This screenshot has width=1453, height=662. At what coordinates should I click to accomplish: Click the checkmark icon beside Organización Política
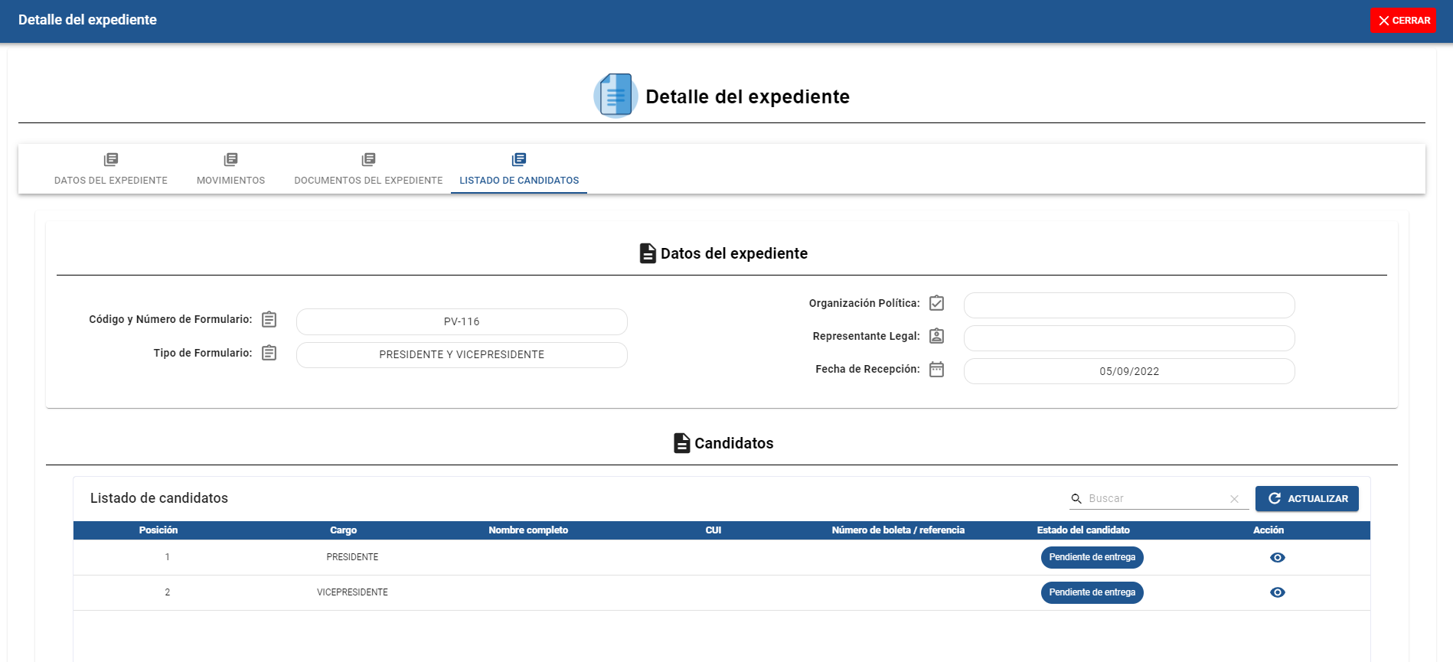(936, 303)
